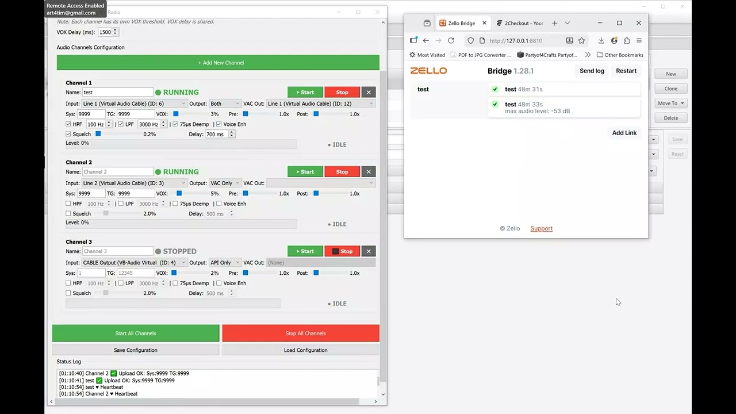Image resolution: width=736 pixels, height=414 pixels.
Task: Enable Squelch for Channel 2
Action: (68, 213)
